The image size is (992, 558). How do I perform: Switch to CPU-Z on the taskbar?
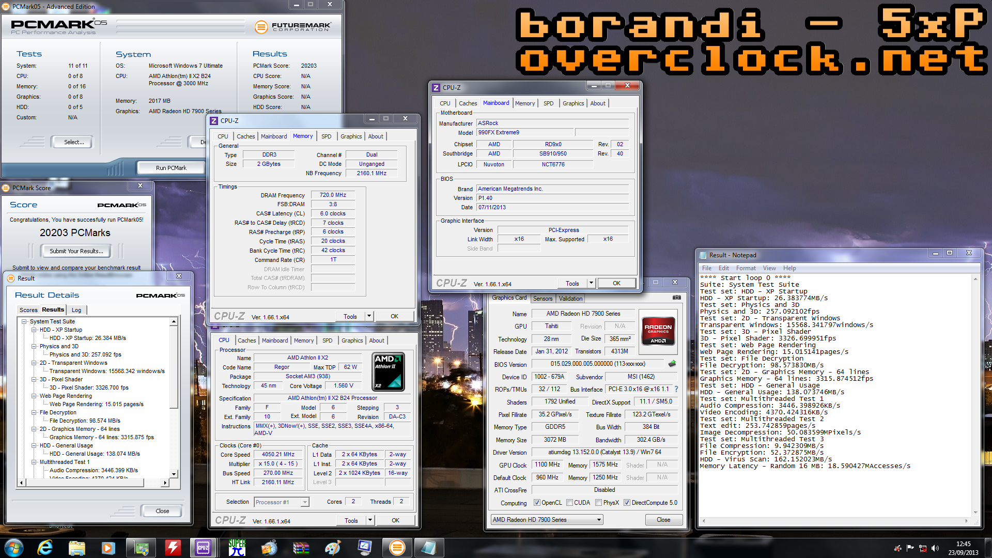203,548
